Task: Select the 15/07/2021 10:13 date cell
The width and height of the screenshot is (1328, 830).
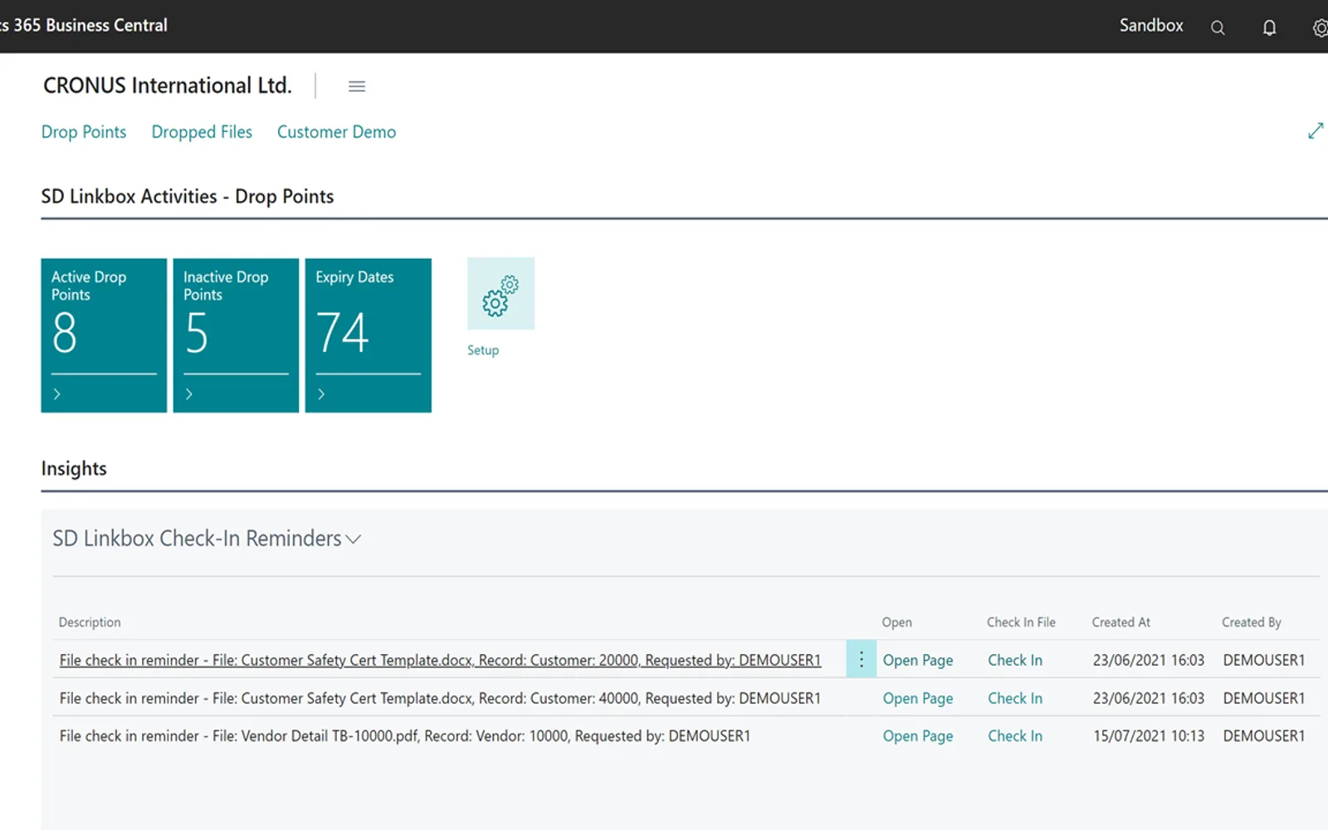Action: coord(1149,735)
